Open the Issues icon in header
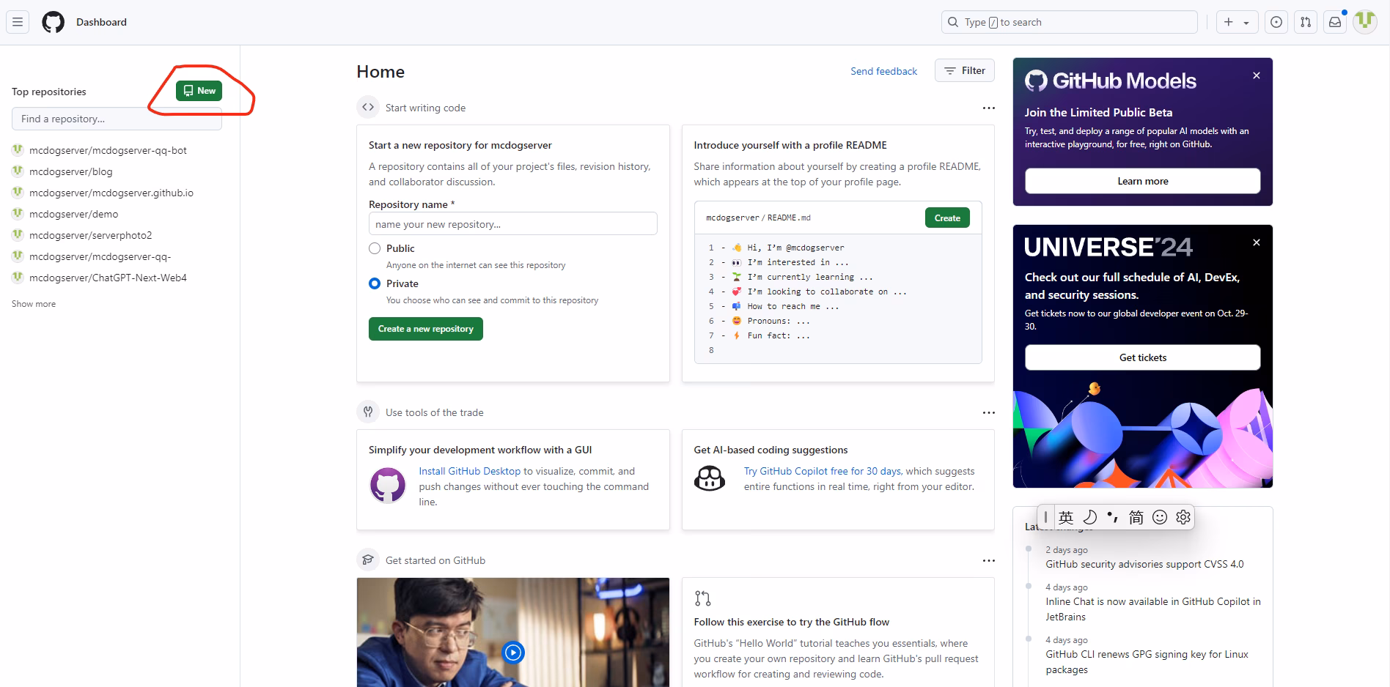Screen dimensions: 1390x687 [x=1276, y=22]
